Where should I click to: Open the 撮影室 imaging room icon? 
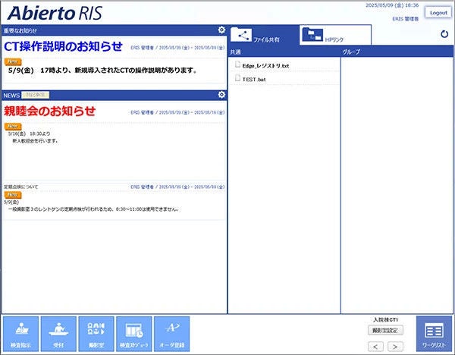tap(96, 334)
